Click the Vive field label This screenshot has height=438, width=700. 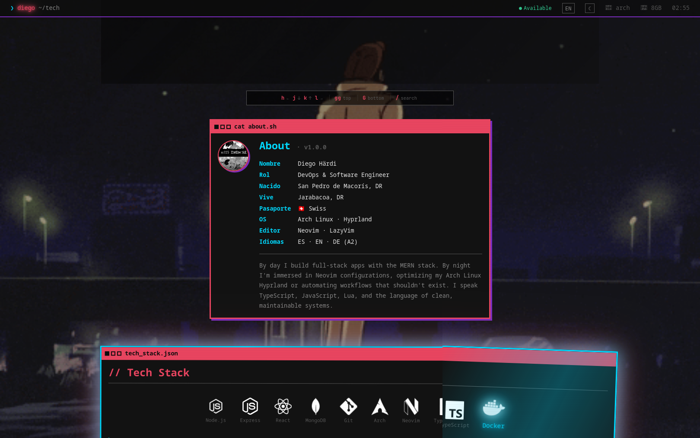pyautogui.click(x=266, y=197)
